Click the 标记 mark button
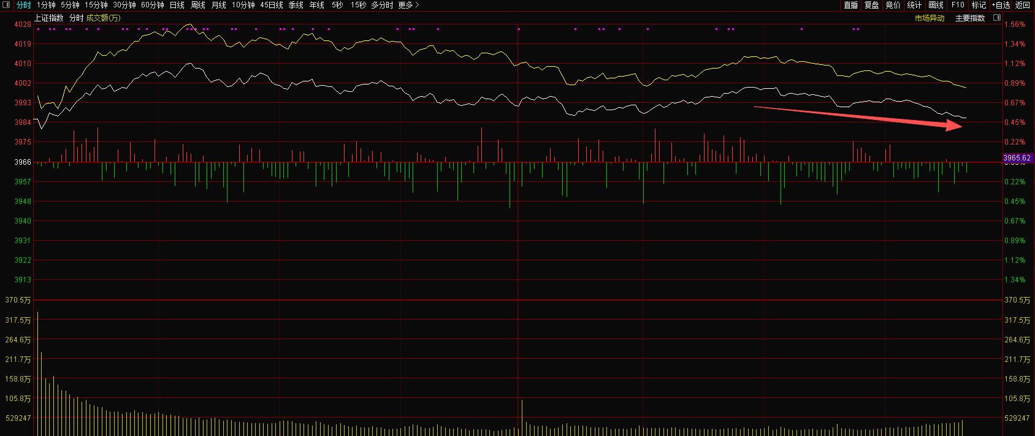 pyautogui.click(x=979, y=5)
